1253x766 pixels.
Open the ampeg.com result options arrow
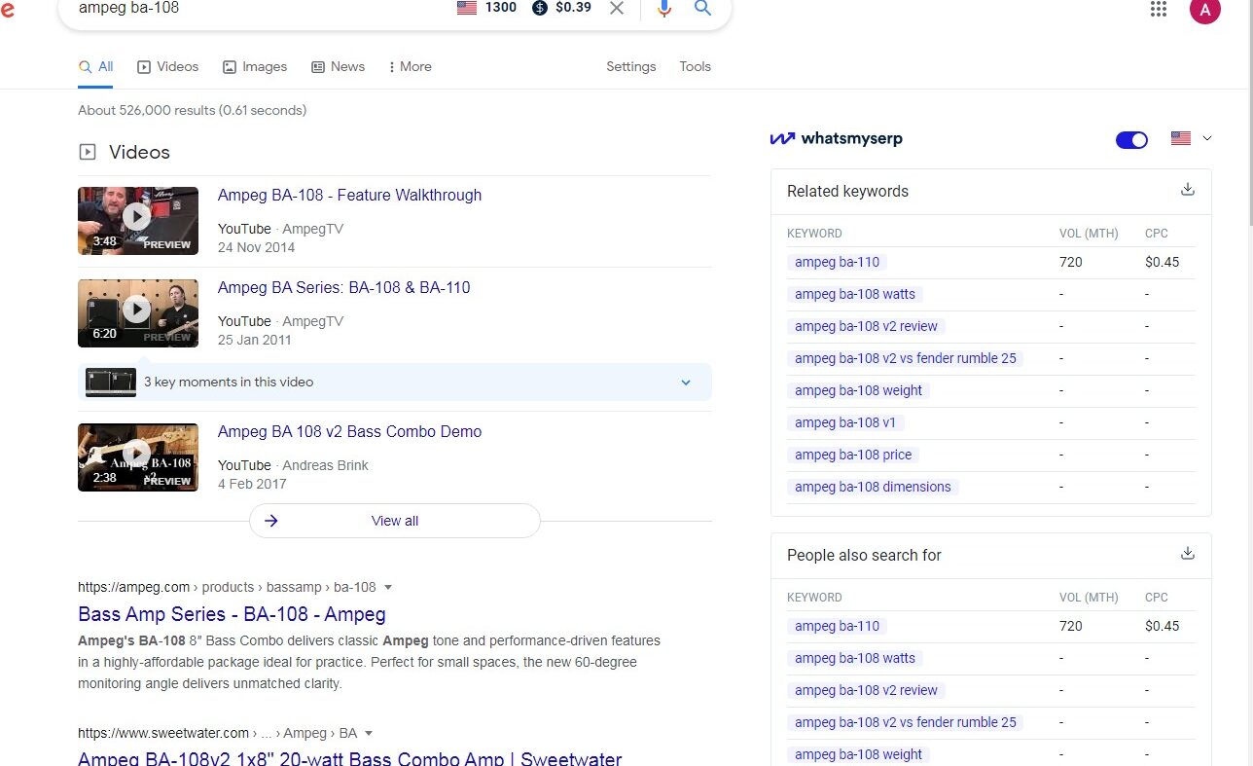click(x=388, y=587)
